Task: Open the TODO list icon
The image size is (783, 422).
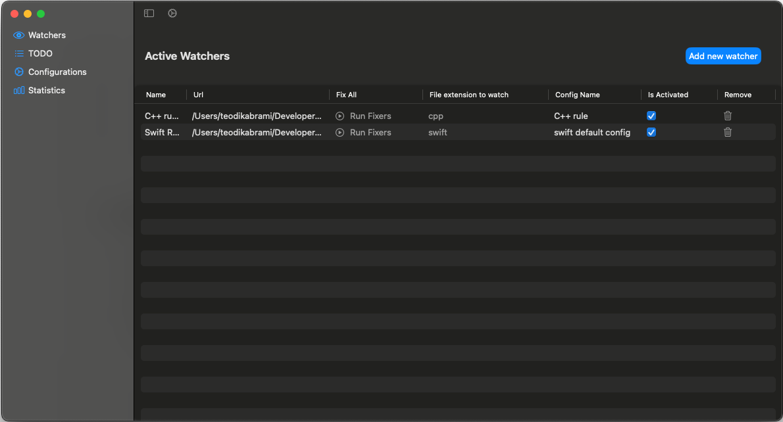Action: [x=19, y=53]
